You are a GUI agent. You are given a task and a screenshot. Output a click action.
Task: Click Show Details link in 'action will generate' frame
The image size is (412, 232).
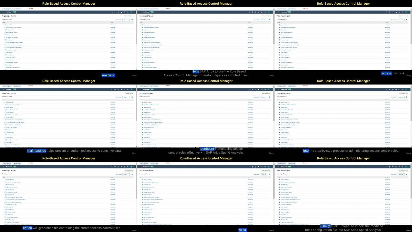tap(119, 174)
